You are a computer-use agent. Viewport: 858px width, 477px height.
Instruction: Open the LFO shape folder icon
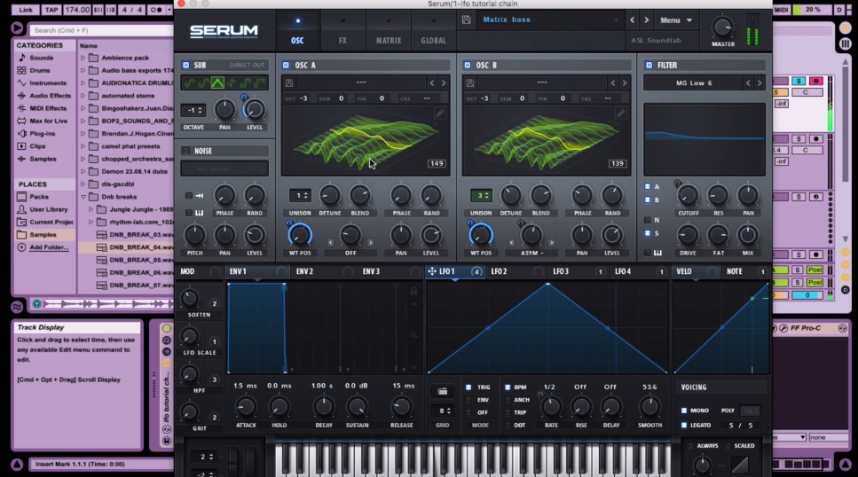[442, 391]
